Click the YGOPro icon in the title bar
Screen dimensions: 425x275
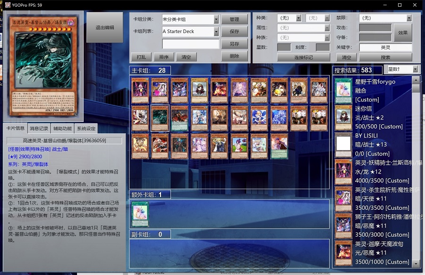pyautogui.click(x=8, y=5)
